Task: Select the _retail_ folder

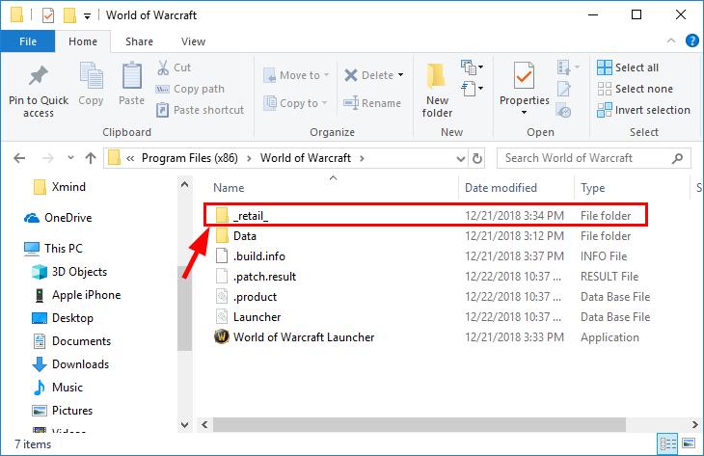Action: coord(425,215)
